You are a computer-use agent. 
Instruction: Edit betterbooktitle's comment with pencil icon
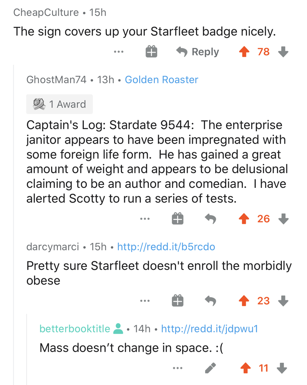[x=211, y=368]
